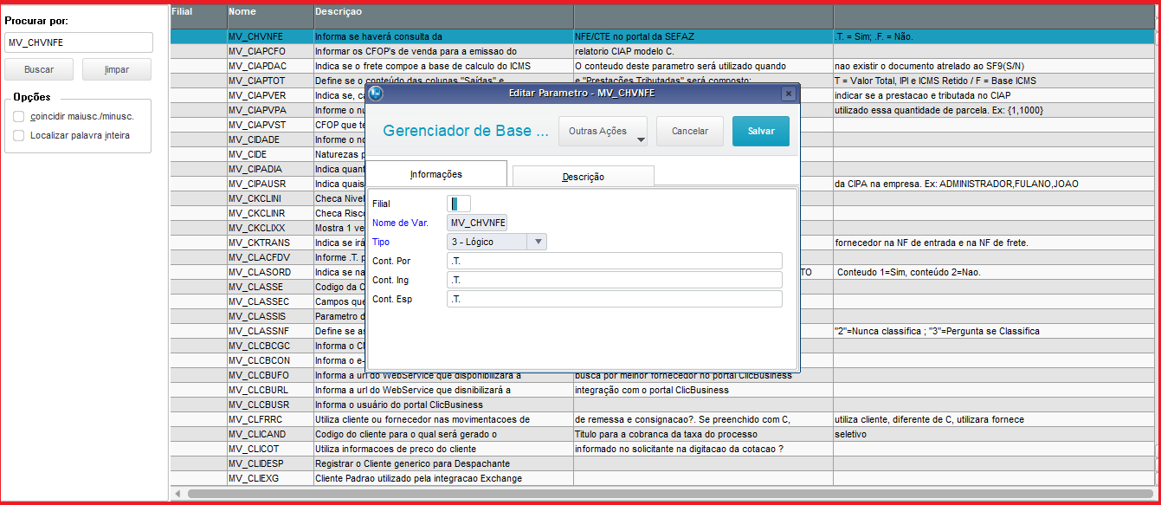The width and height of the screenshot is (1161, 505).
Task: Select the MV_CLASSNF row
Action: pos(662,331)
